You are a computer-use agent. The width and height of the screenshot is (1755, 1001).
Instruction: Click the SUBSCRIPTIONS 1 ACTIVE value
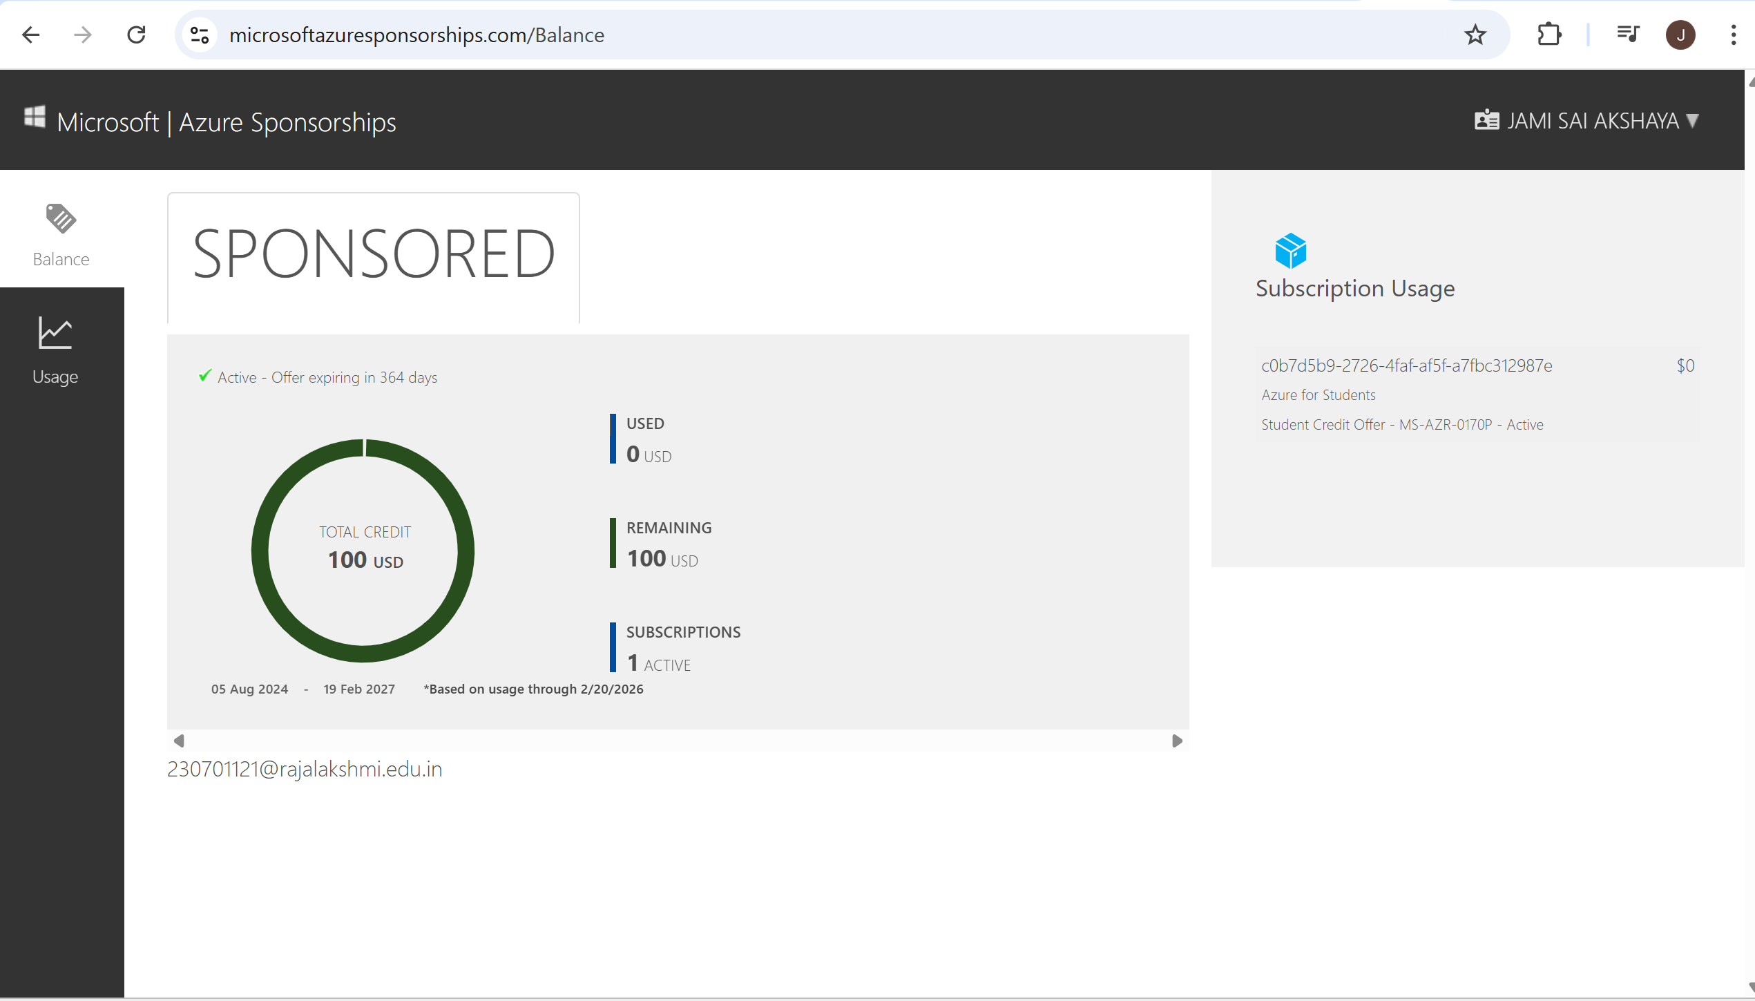tap(658, 663)
